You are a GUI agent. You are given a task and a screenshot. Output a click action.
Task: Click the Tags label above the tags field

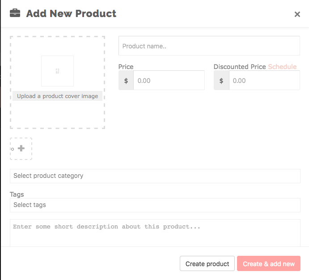(x=17, y=194)
